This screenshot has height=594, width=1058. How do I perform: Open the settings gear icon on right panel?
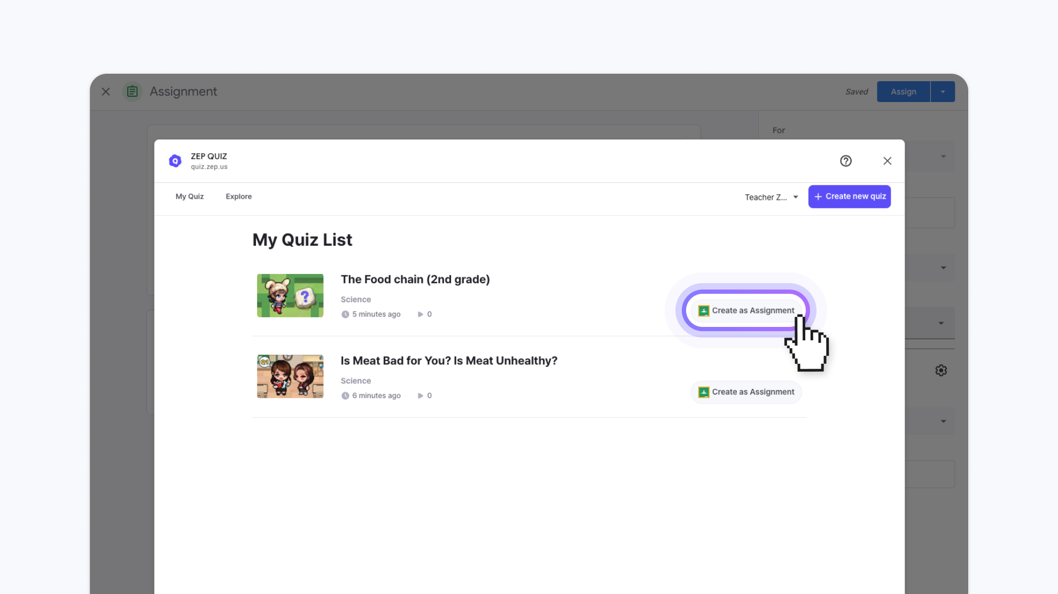click(941, 370)
